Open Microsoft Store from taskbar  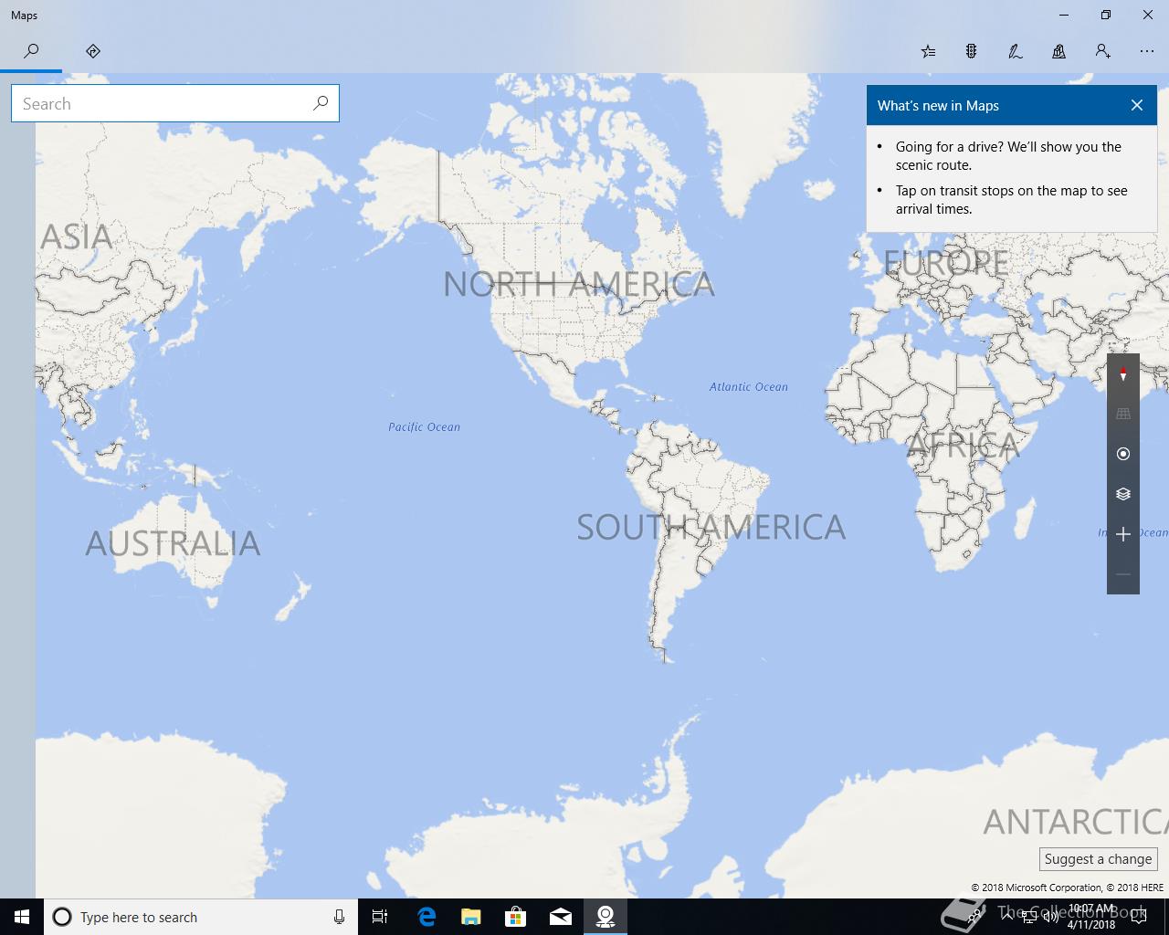click(x=516, y=917)
